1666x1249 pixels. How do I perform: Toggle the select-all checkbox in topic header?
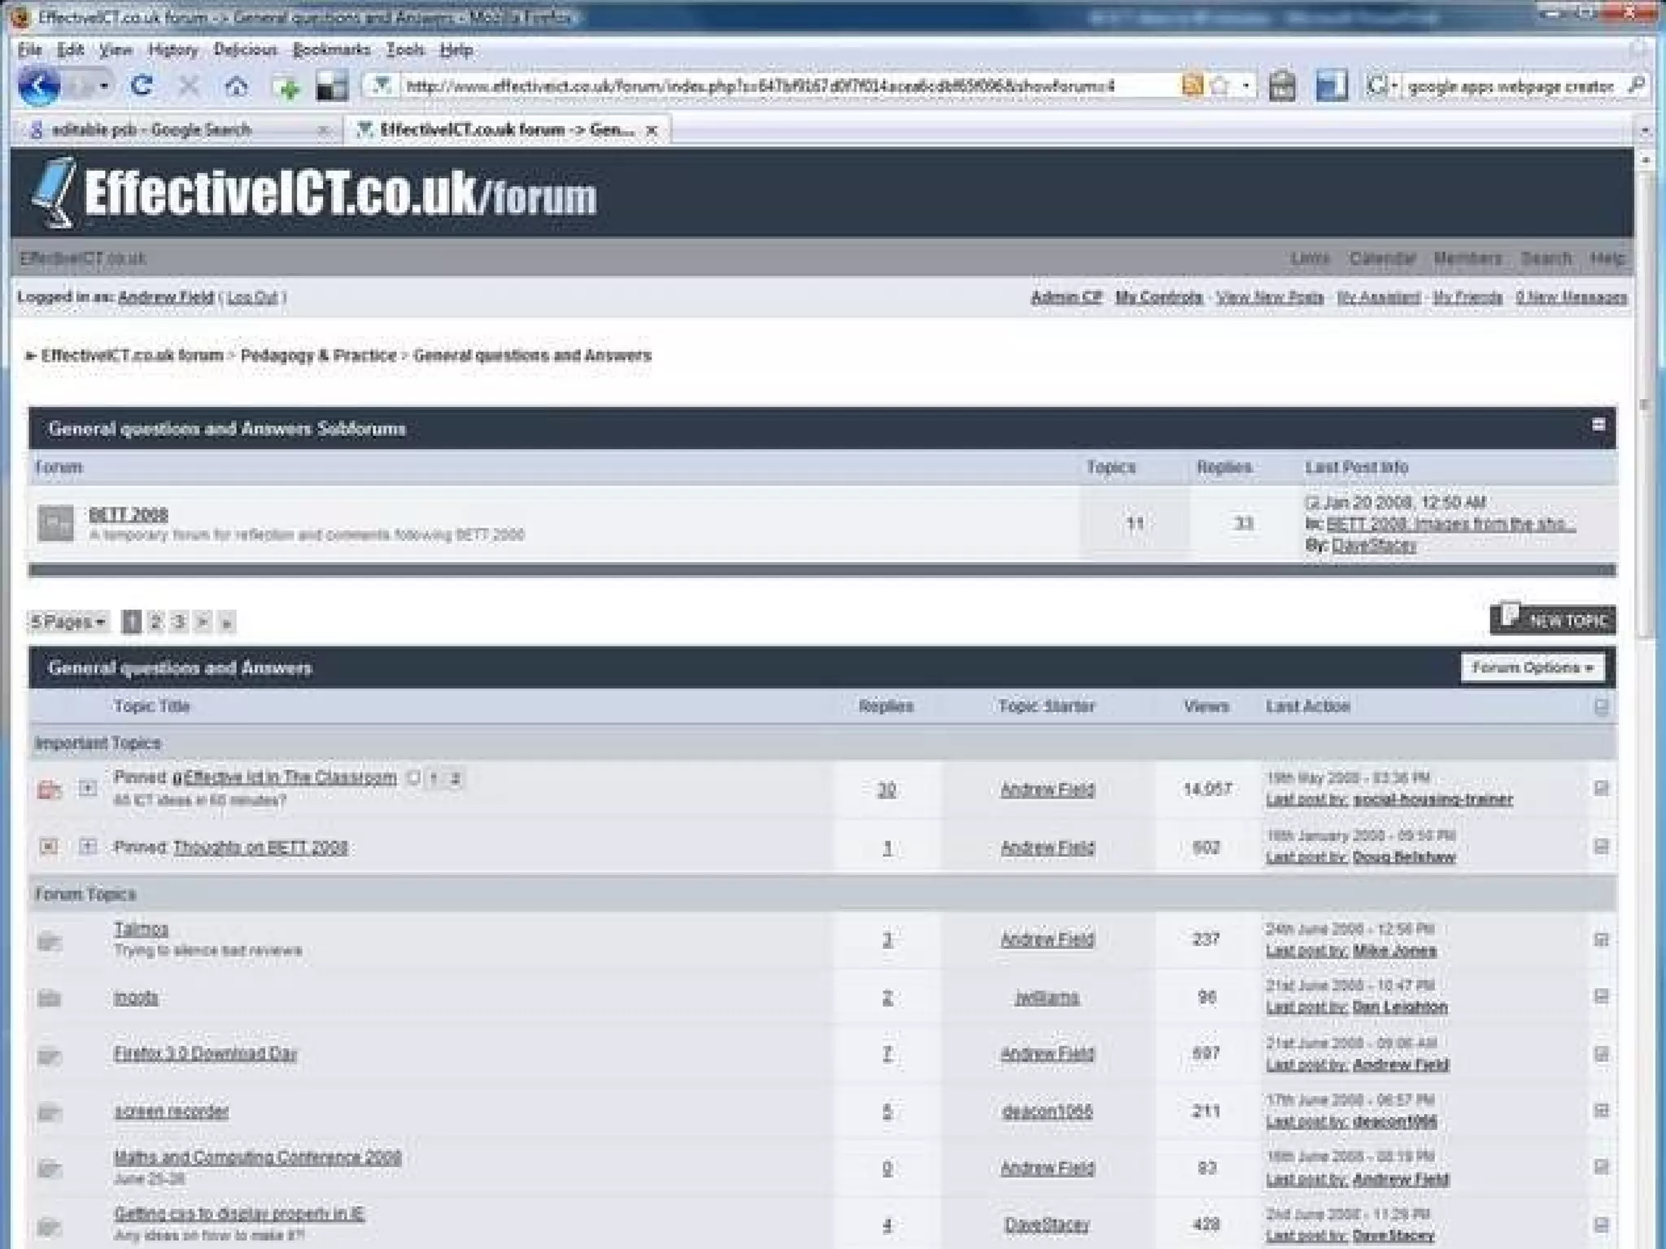[1601, 706]
